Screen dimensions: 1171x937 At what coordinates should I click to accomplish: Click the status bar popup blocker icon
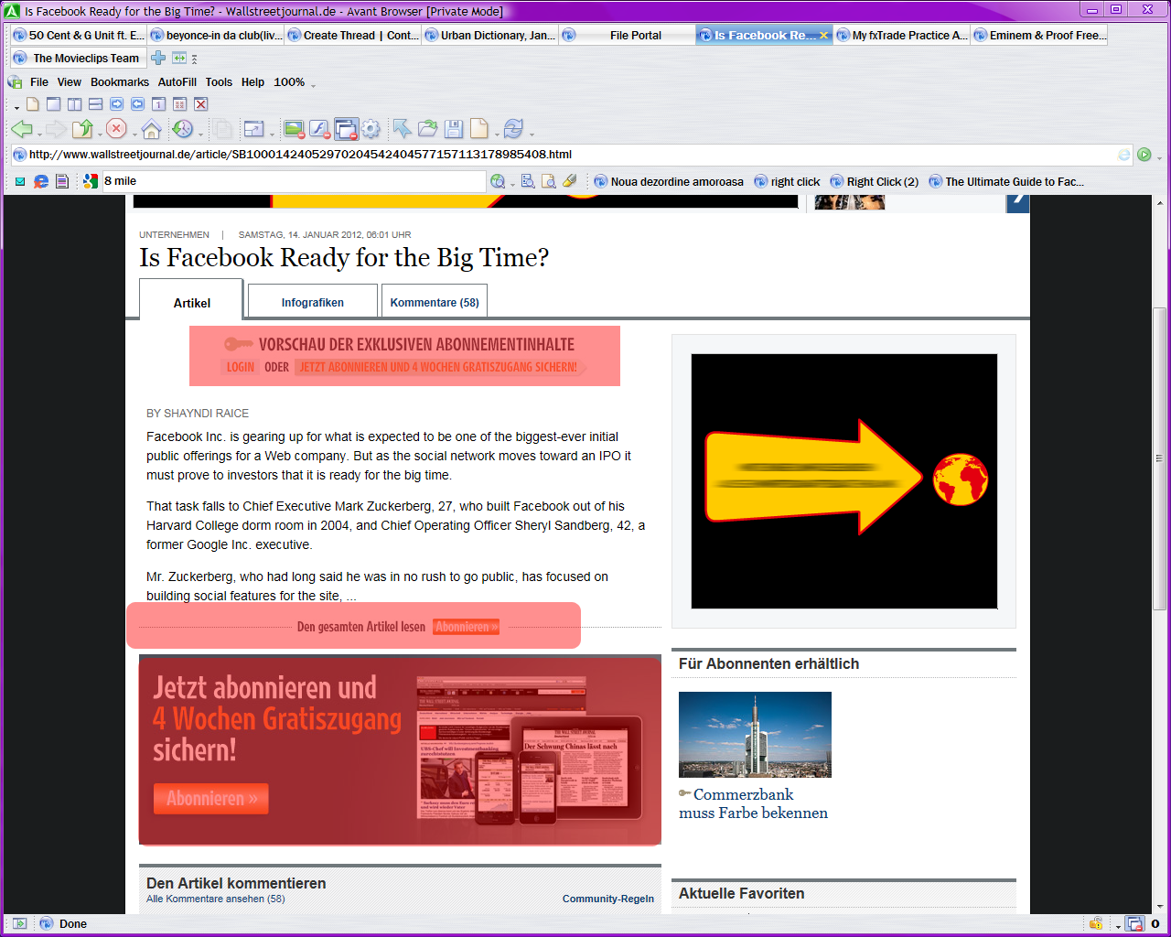1134,924
